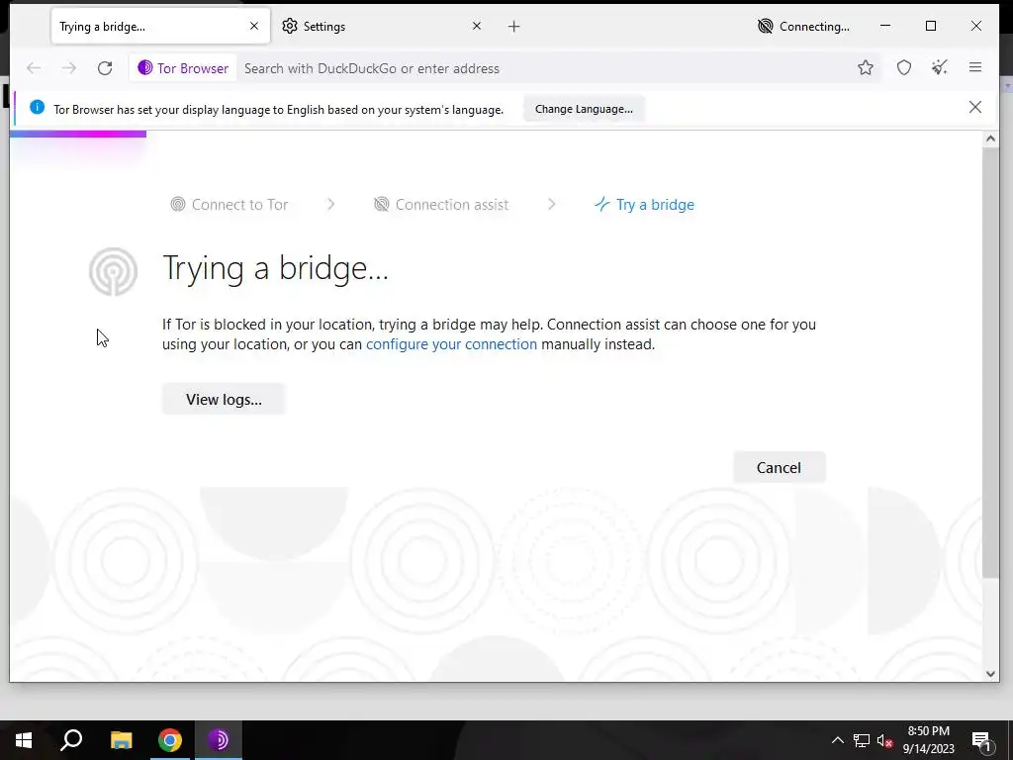Viewport: 1013px width, 760px height.
Task: Click the Change Language button
Action: pos(584,109)
